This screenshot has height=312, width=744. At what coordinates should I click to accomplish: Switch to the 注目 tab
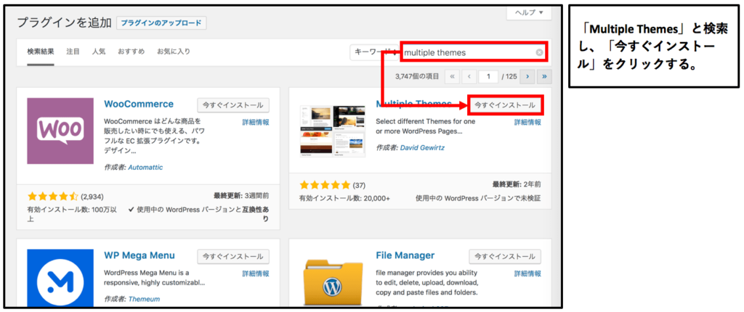(73, 52)
